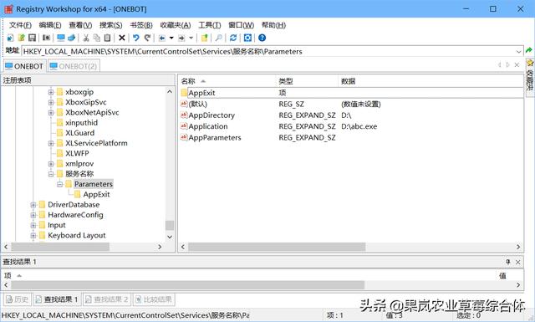
Task: Click the find magnifier icon
Action: (x=219, y=38)
